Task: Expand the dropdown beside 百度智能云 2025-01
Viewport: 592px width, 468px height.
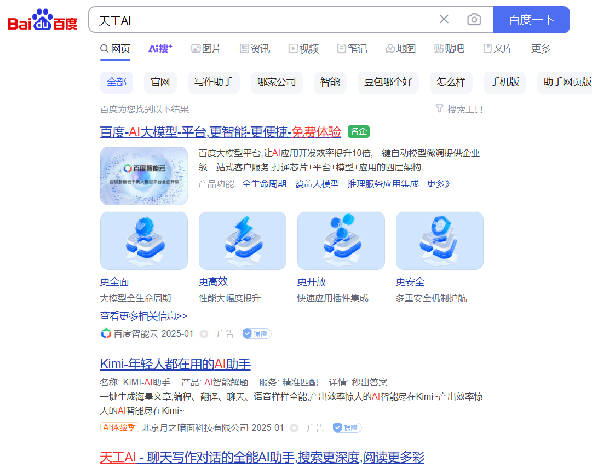Action: coord(204,334)
